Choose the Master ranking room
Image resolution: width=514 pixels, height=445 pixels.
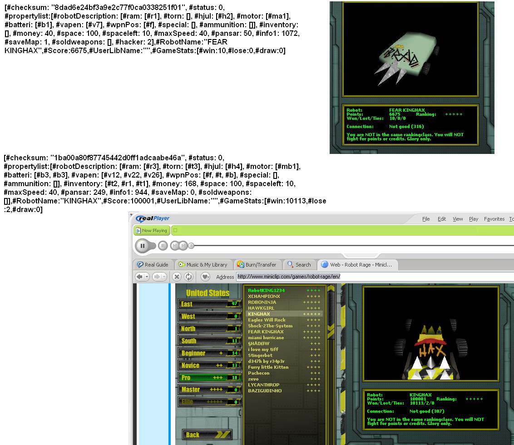point(209,390)
